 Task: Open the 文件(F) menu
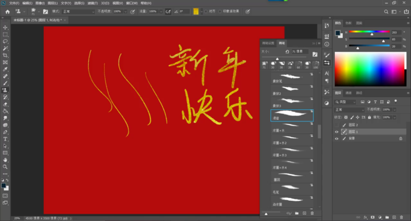click(x=14, y=3)
